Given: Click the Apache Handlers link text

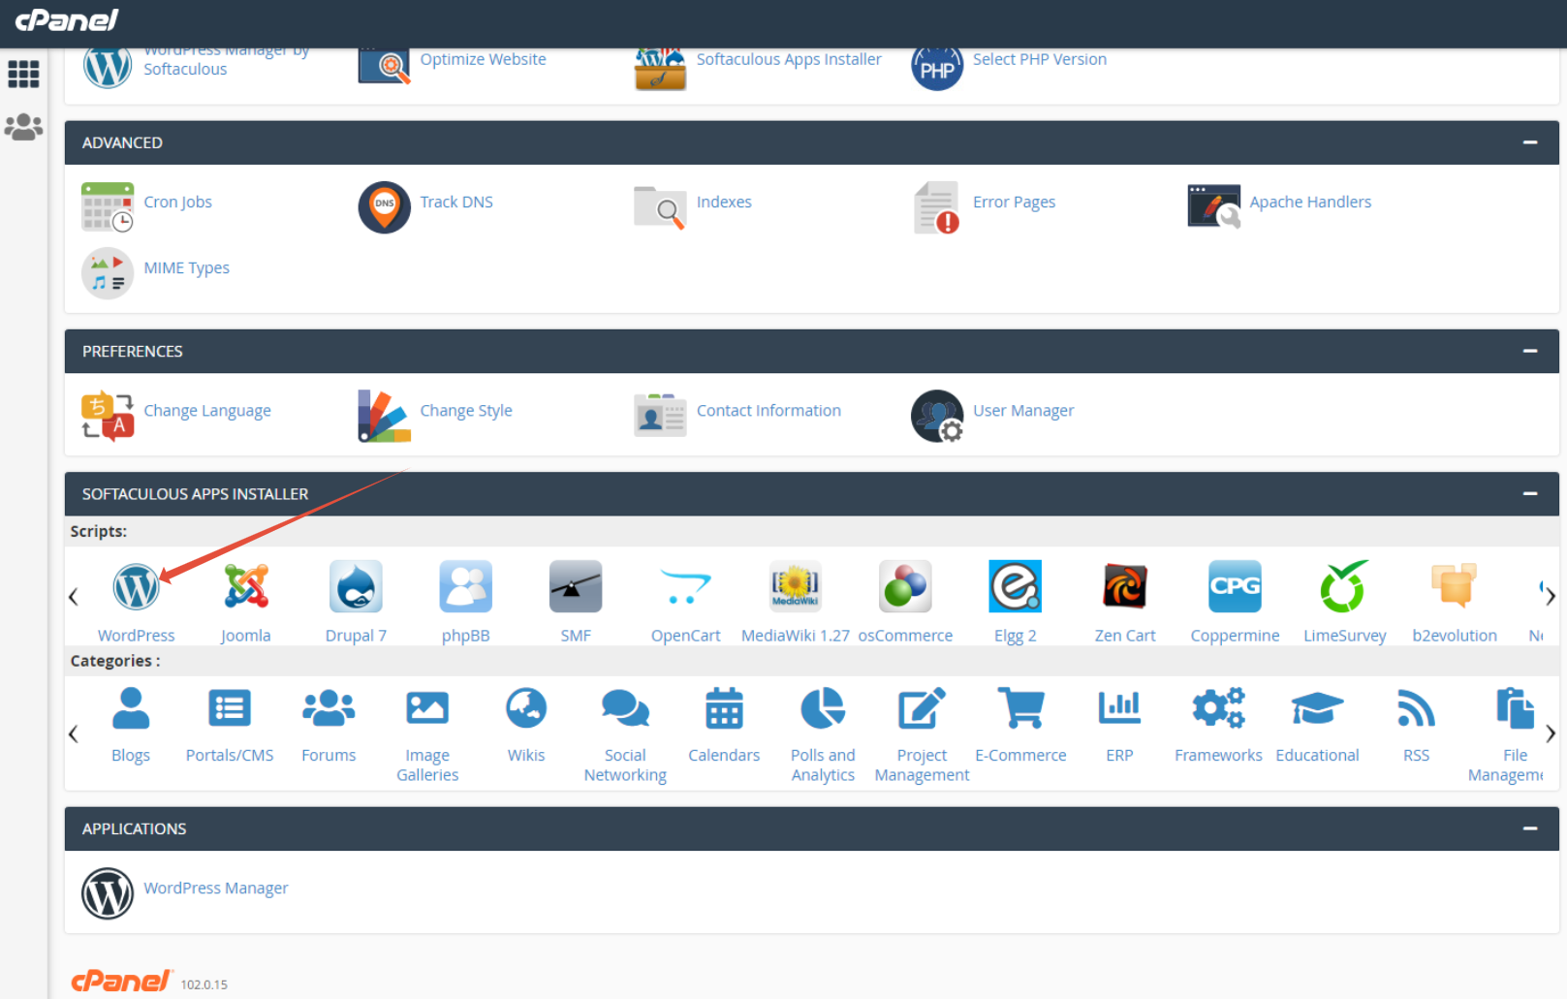Looking at the screenshot, I should tap(1310, 202).
